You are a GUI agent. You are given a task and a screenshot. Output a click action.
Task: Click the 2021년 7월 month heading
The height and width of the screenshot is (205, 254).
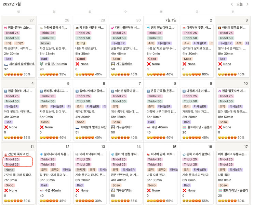[12, 4]
